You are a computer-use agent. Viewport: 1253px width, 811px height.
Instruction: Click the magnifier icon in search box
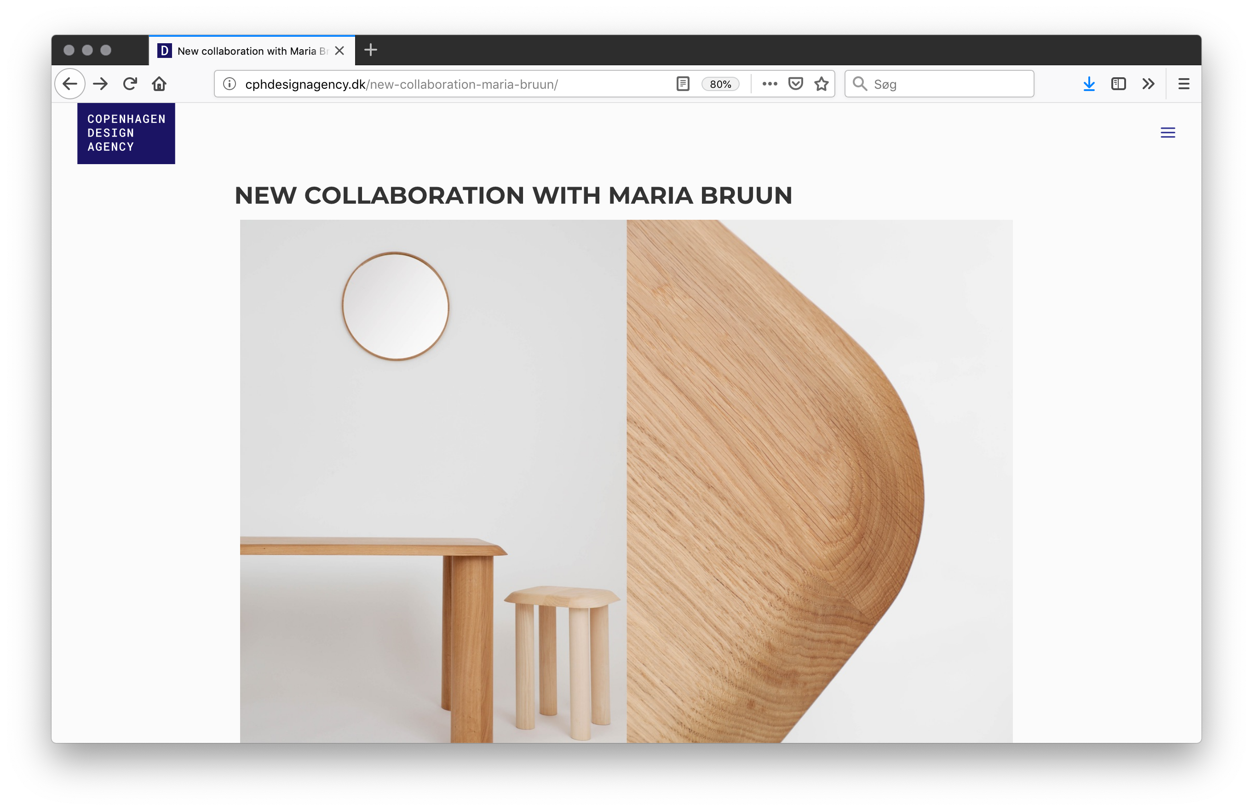pos(860,84)
